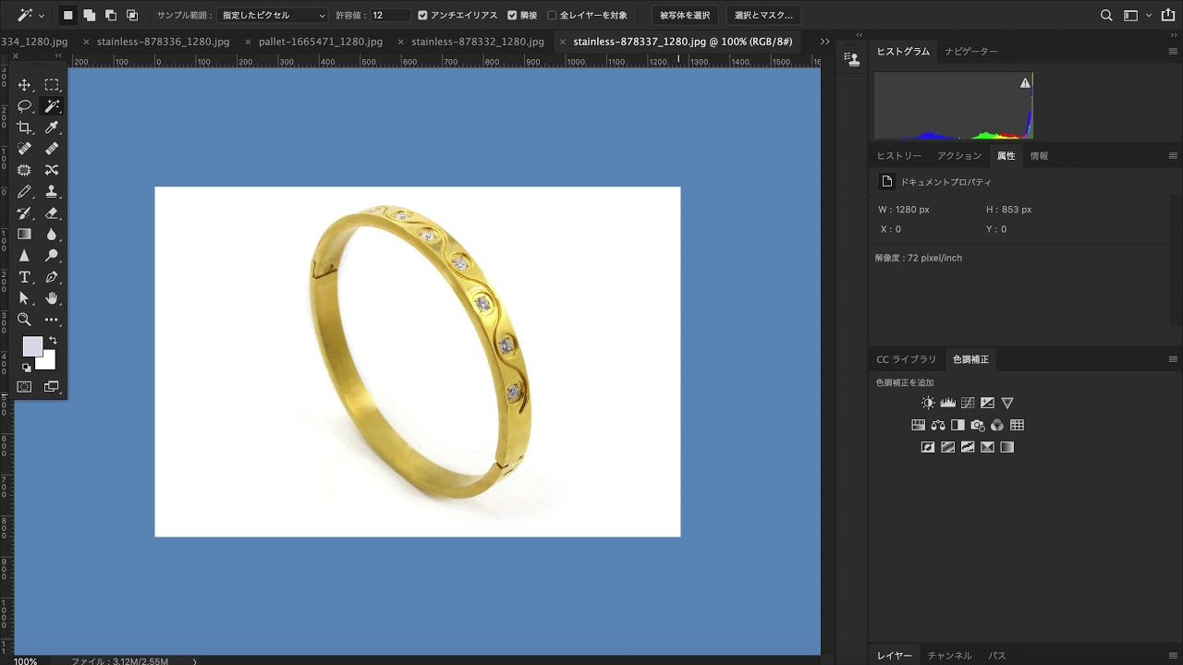Select the Pen tool
This screenshot has height=665, width=1183.
52,277
